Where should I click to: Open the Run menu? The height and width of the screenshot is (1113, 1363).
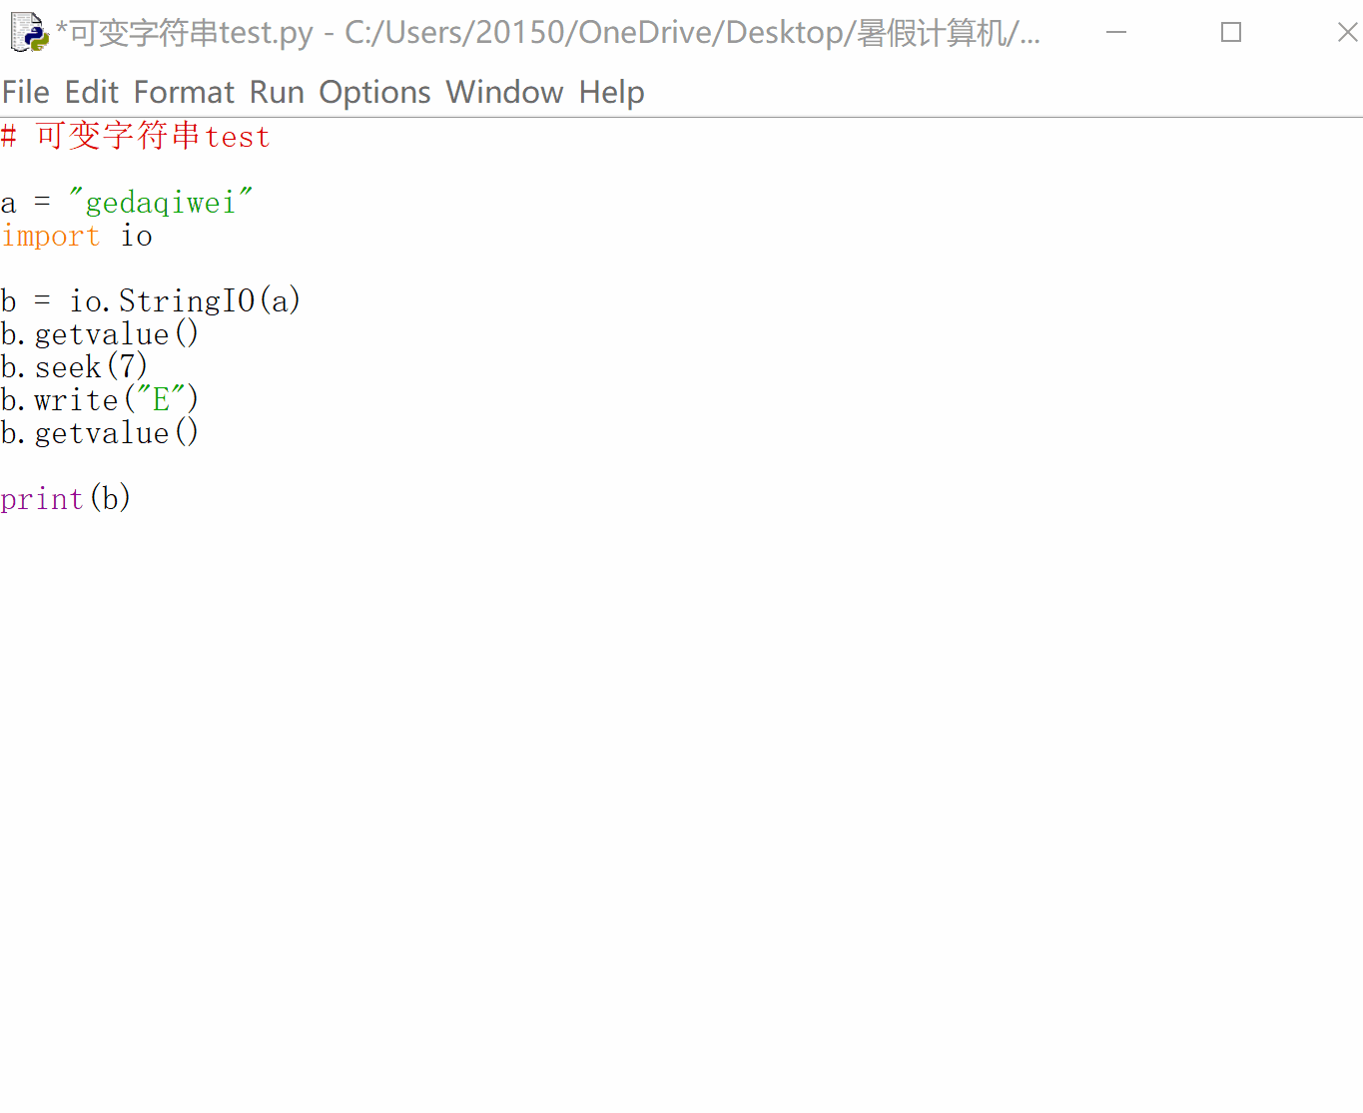[x=277, y=92]
